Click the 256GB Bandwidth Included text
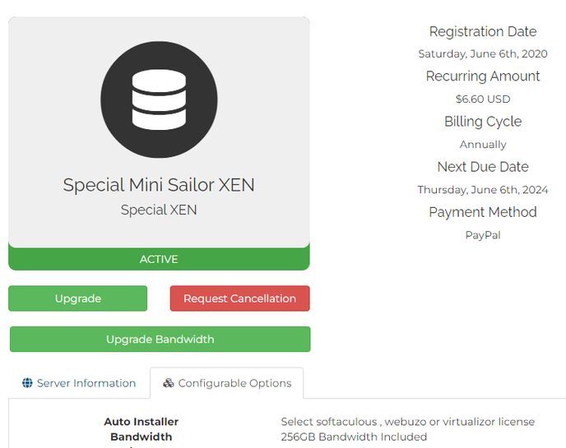The width and height of the screenshot is (566, 448). click(354, 436)
